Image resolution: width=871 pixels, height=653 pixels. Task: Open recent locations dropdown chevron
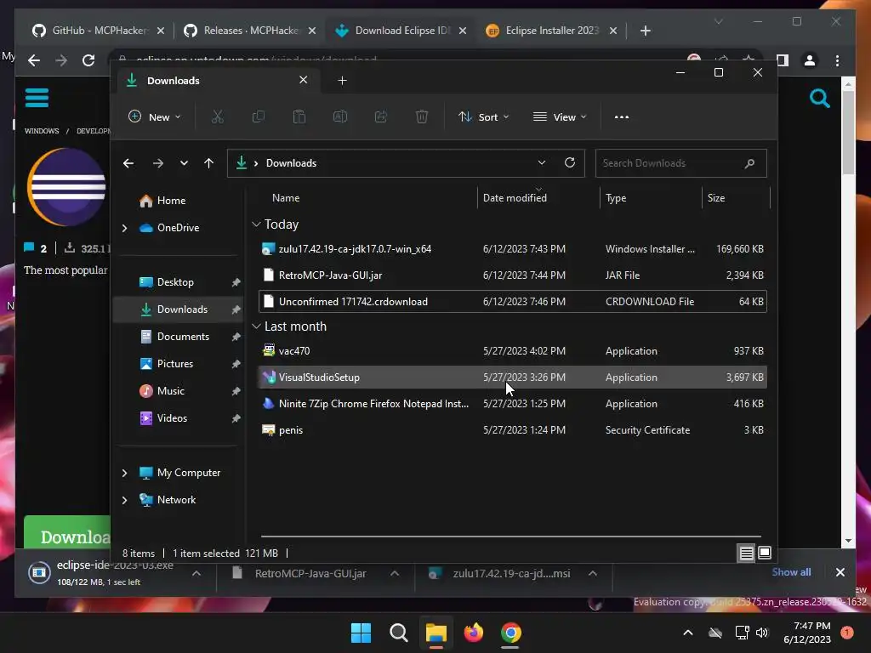coord(184,163)
